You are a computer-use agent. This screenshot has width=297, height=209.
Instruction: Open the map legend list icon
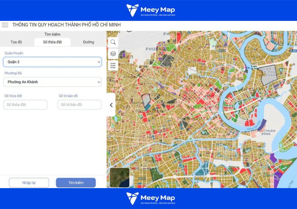[113, 65]
